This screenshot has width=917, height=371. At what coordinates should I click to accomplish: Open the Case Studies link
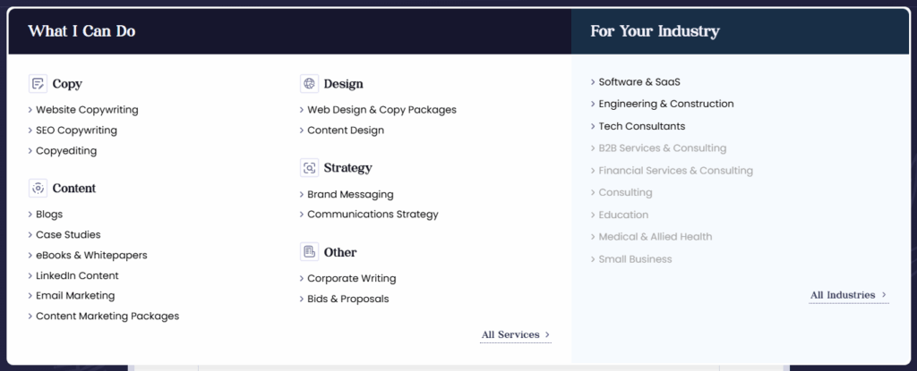[x=68, y=235]
